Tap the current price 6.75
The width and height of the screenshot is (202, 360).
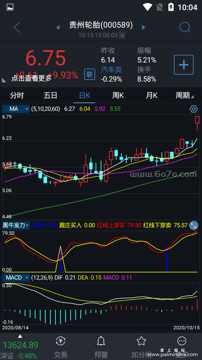tap(46, 58)
